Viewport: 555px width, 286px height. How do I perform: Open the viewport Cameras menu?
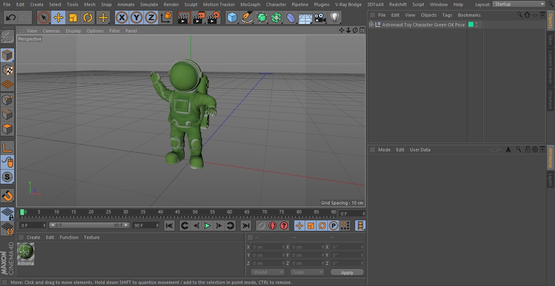tap(51, 31)
